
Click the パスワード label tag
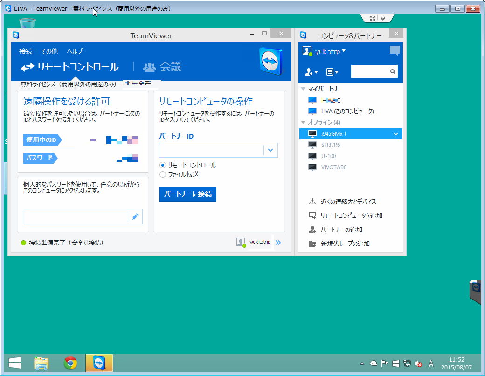click(x=40, y=158)
